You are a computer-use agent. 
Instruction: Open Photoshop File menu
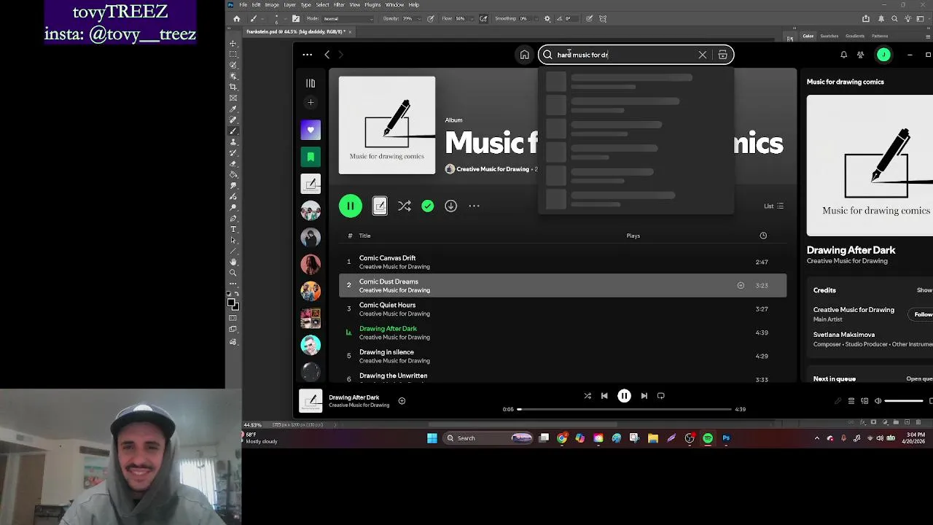(x=243, y=4)
